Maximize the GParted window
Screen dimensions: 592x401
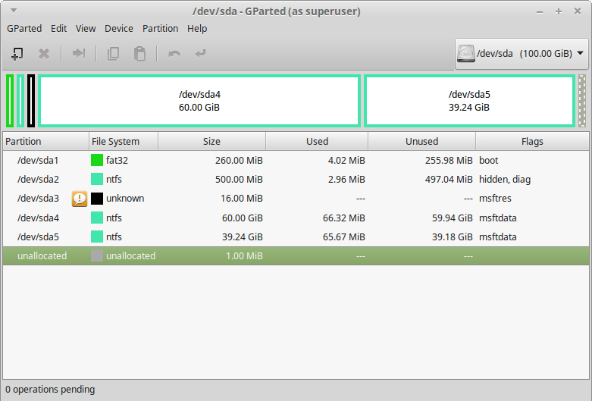[x=559, y=11]
